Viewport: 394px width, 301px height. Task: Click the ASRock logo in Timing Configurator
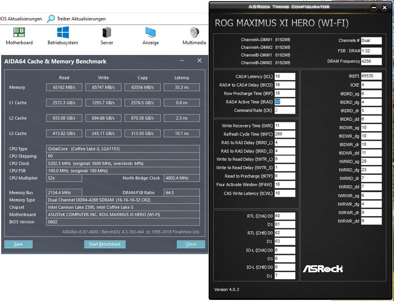point(323,269)
